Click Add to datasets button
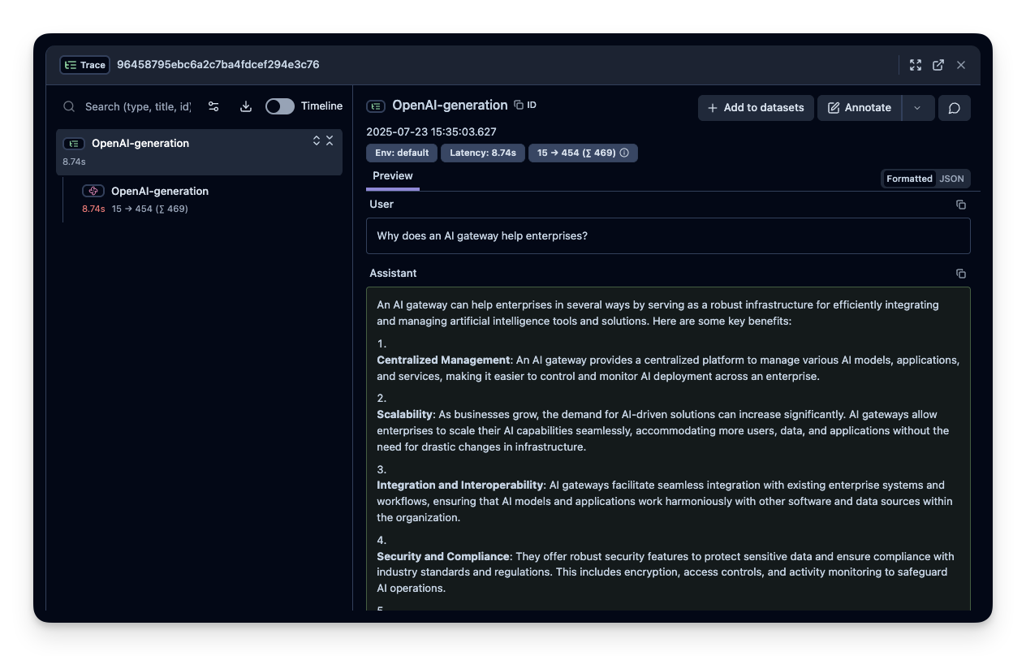1026x656 pixels. 756,108
